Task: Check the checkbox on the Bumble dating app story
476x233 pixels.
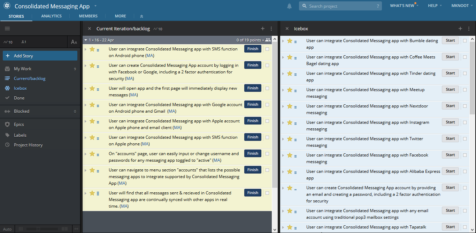Action: coord(464,40)
